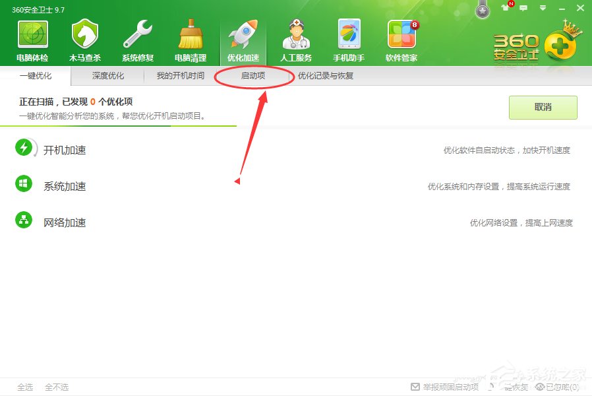Screen dimensions: 592x396
Task: Open 软件管家 software manager
Action: pyautogui.click(x=402, y=38)
